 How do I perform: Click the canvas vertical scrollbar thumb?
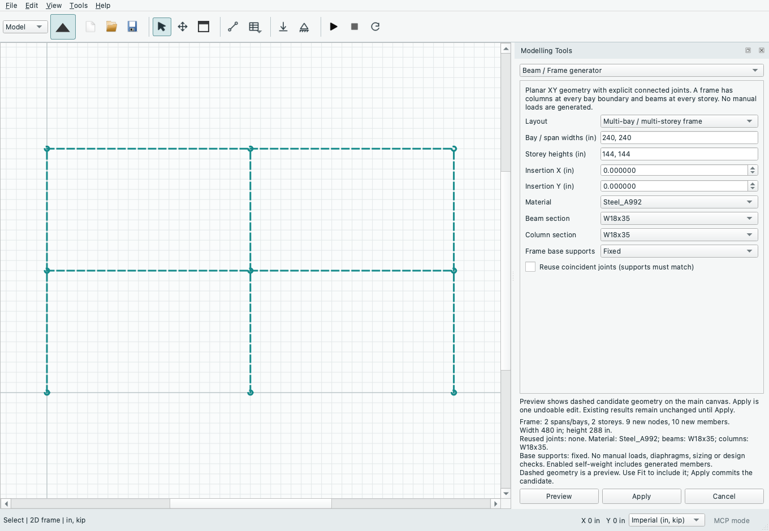click(506, 272)
